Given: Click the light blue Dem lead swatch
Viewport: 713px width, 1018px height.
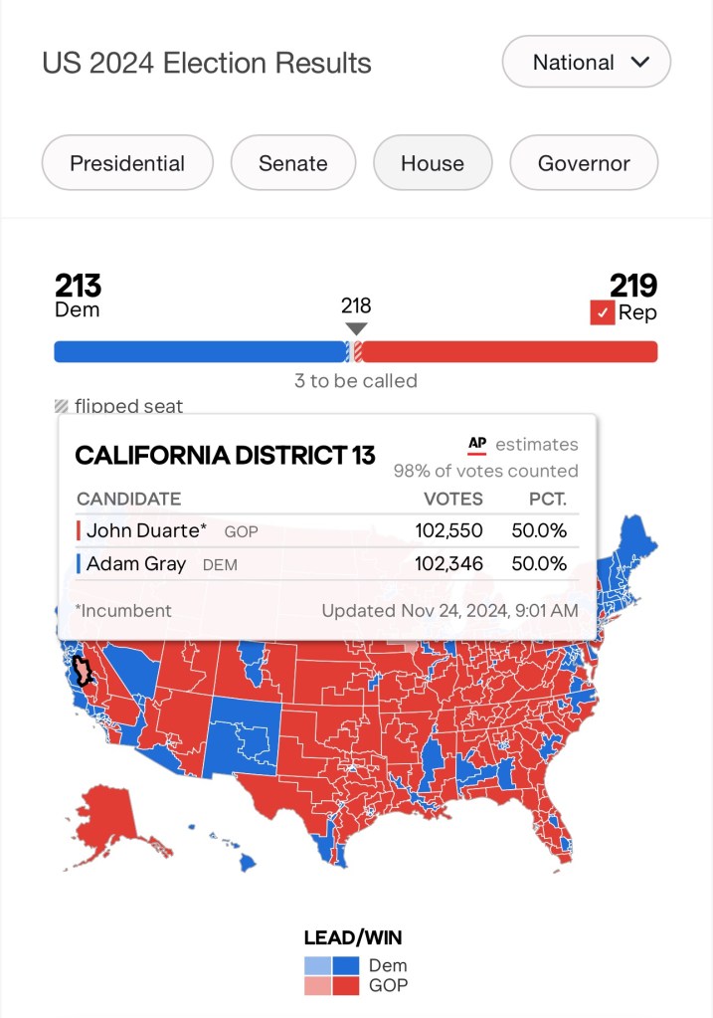Looking at the screenshot, I should 317,965.
